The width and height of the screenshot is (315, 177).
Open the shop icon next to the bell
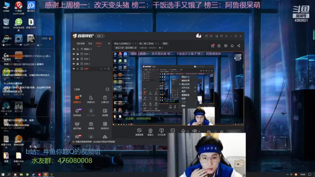click(226, 46)
